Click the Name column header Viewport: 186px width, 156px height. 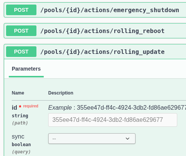click(x=18, y=93)
